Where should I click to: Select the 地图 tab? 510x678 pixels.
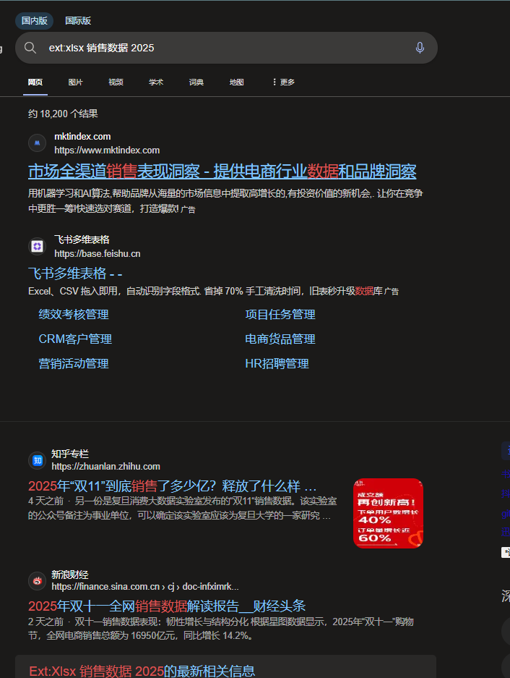[237, 82]
